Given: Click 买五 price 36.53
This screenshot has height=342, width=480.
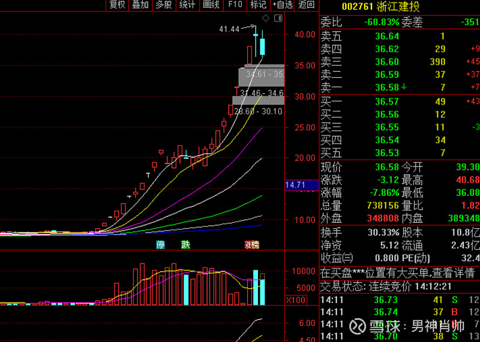Looking at the screenshot, I should [x=387, y=153].
